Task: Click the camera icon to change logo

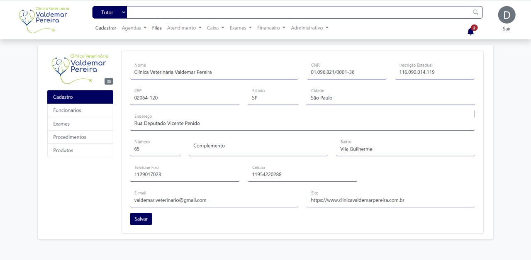Action: [x=109, y=81]
